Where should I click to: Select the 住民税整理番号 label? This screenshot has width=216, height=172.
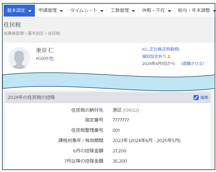[x=87, y=130]
